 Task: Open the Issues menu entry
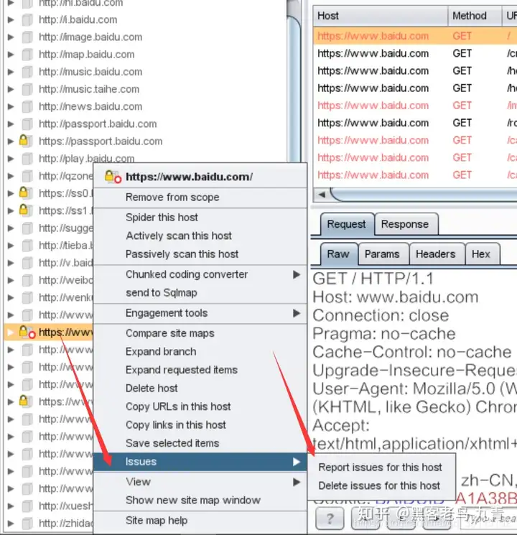coord(200,462)
